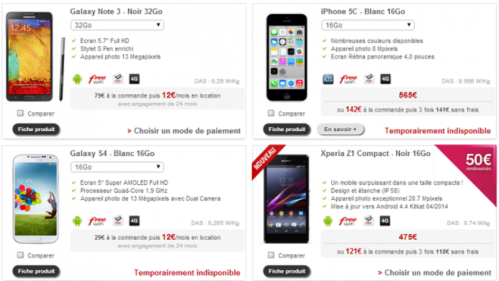Choose a payment mode for Galaxy Note 3
The image size is (499, 281).
pos(184,131)
